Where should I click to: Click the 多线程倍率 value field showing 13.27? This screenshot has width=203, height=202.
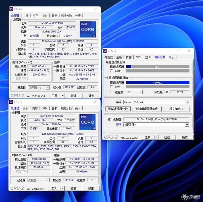(x=180, y=92)
